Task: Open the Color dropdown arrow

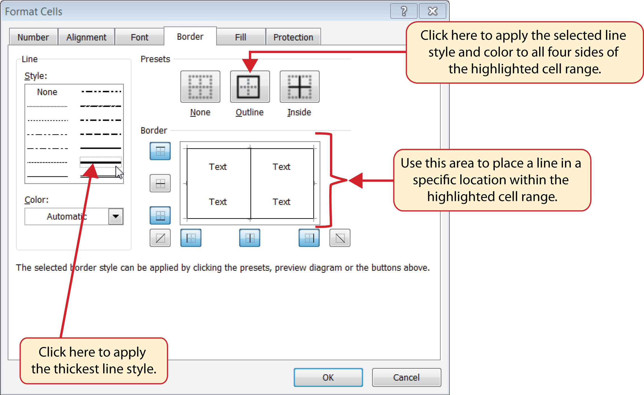Action: click(x=116, y=216)
